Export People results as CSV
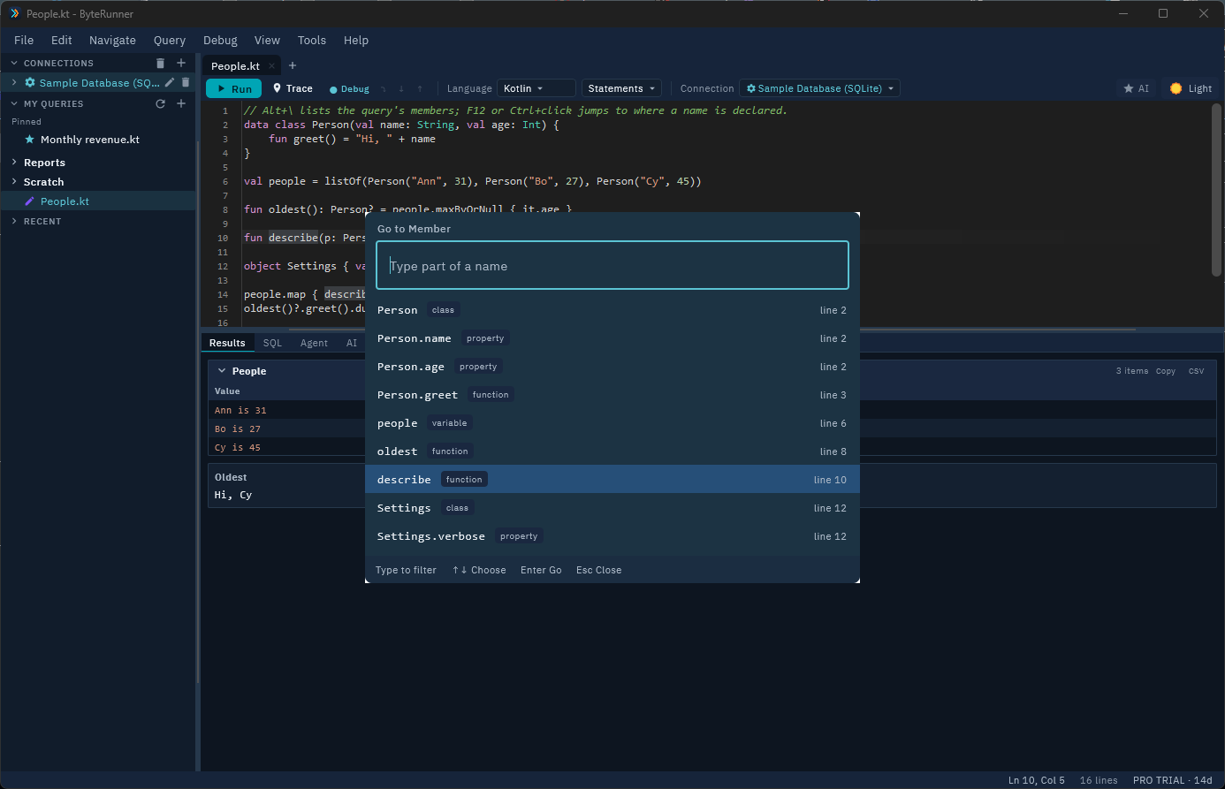1225x789 pixels. coord(1196,371)
